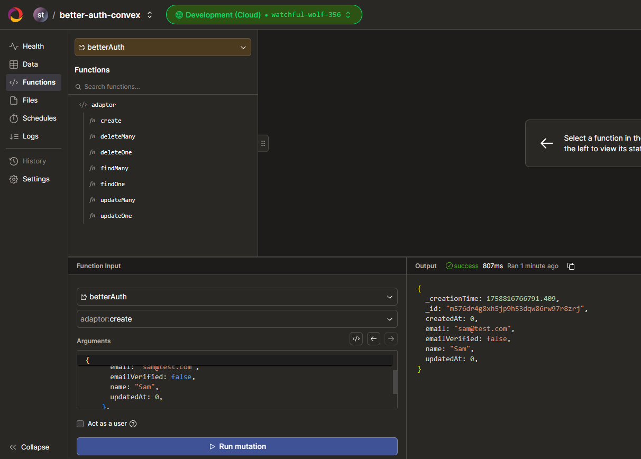The width and height of the screenshot is (641, 459).
Task: Click the Search functions input field
Action: 164,87
